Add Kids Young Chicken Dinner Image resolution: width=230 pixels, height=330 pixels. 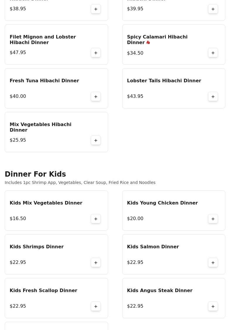coord(213,219)
